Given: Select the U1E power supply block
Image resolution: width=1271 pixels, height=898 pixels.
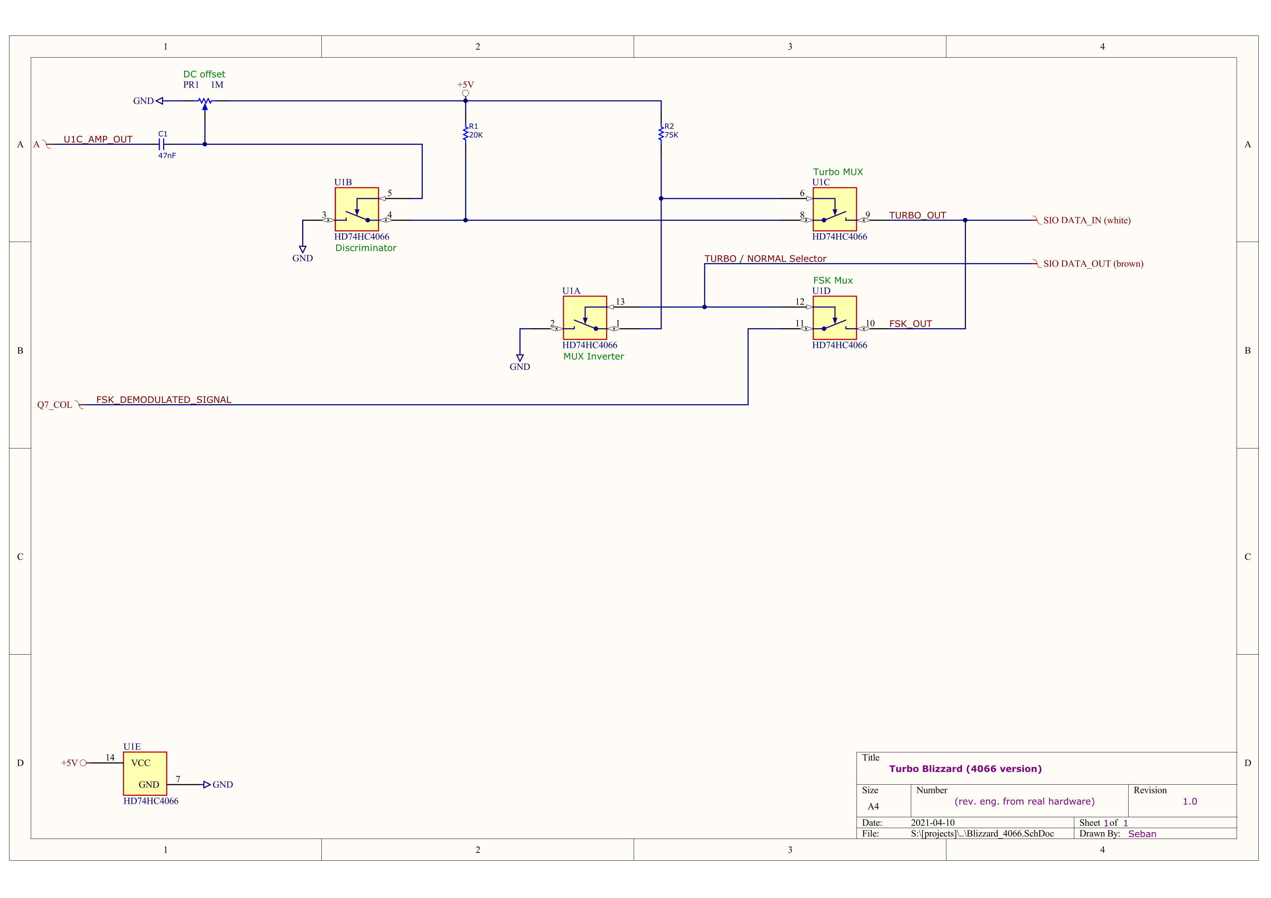Looking at the screenshot, I should click(x=145, y=773).
